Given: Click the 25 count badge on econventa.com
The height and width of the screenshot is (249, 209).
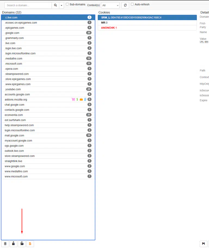Looking at the screenshot, I should [x=89, y=115].
